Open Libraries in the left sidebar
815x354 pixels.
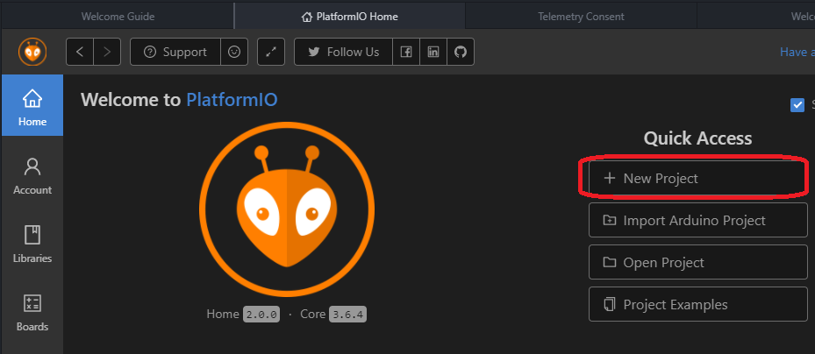click(x=32, y=244)
